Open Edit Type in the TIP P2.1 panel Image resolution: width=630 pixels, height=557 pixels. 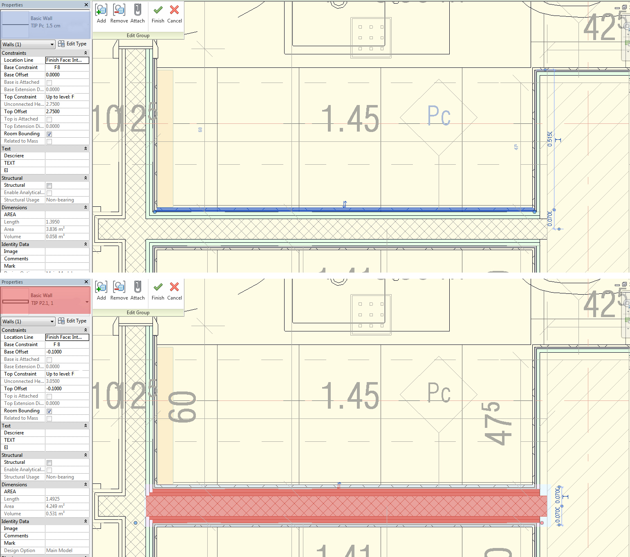tap(72, 321)
